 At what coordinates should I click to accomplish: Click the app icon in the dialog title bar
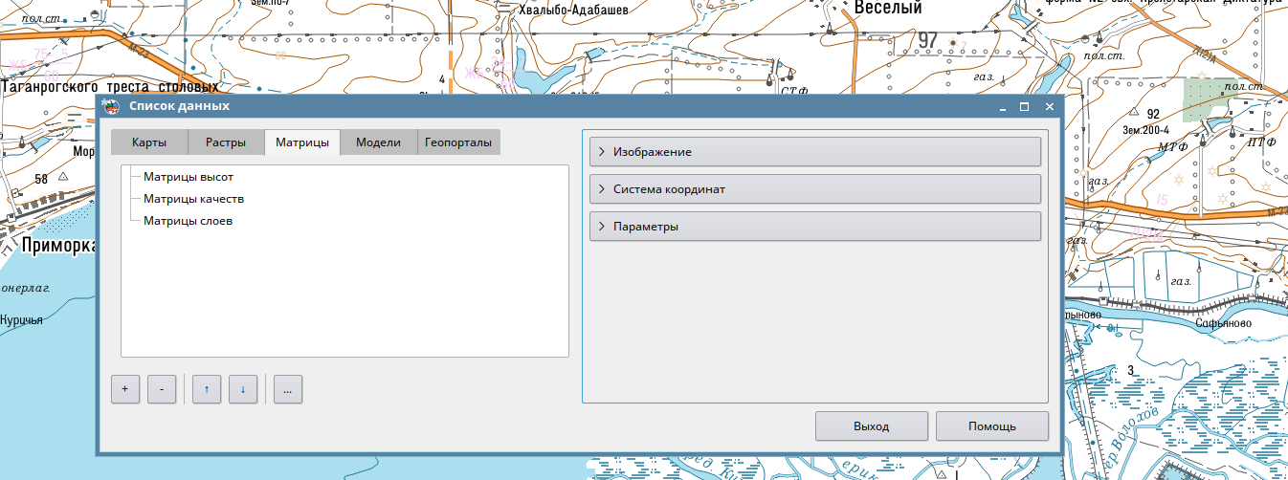point(111,106)
